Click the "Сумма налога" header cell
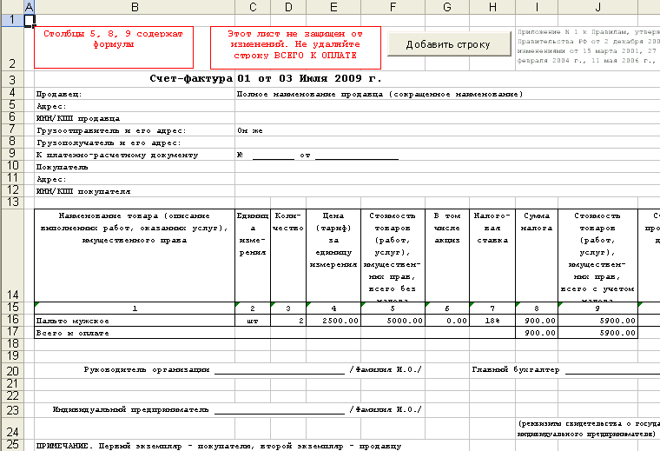Viewport: 660px width, 451px height. pos(537,255)
